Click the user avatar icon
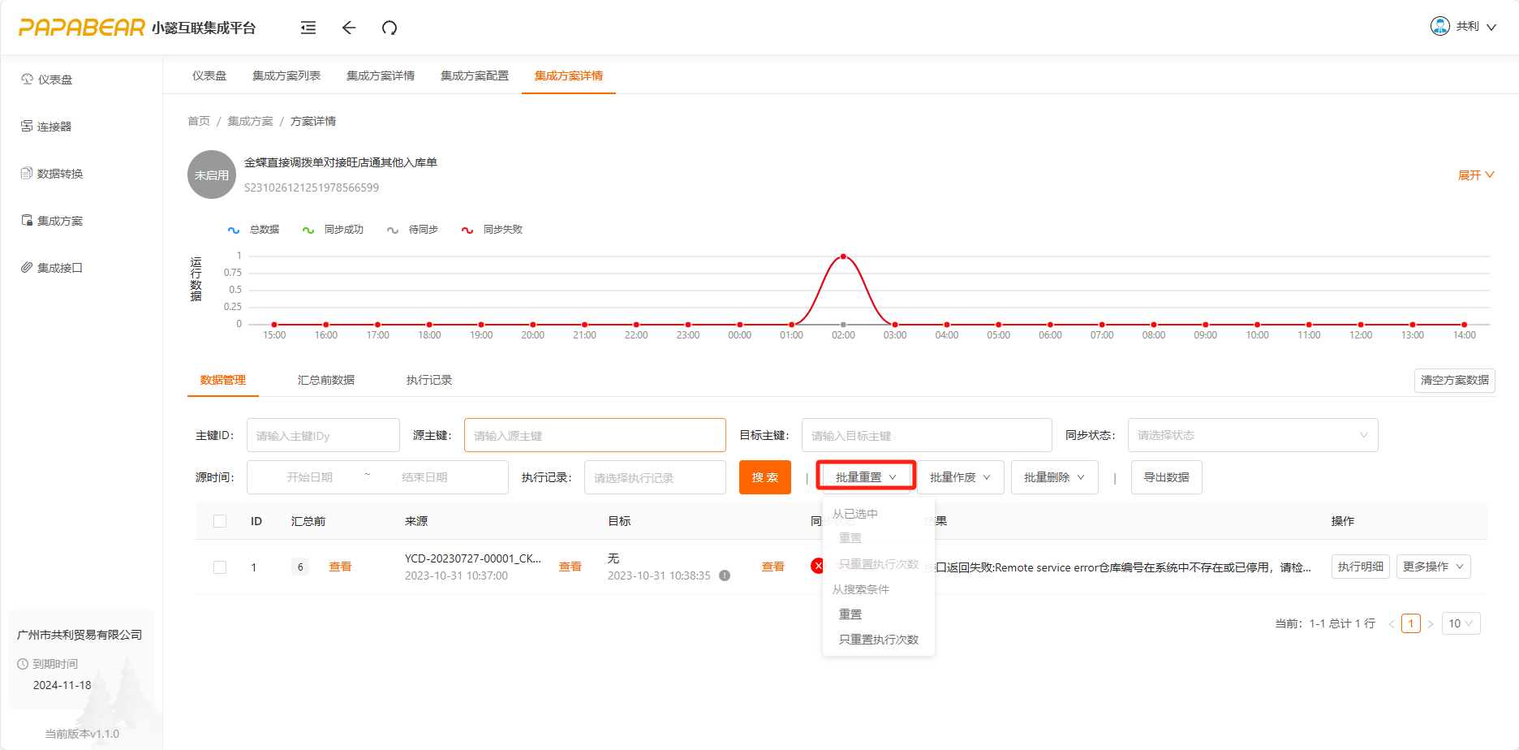The height and width of the screenshot is (750, 1519). pos(1439,26)
